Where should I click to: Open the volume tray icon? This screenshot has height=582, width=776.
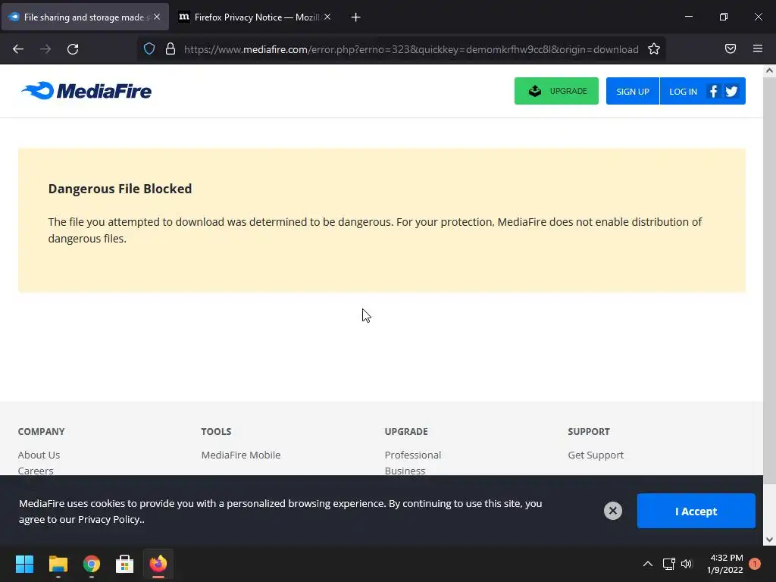click(687, 564)
